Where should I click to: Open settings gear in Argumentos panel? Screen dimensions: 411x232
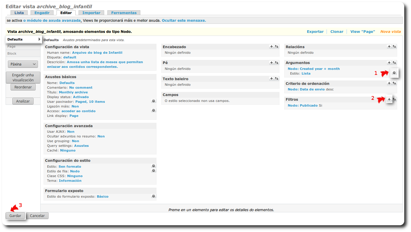[394, 73]
